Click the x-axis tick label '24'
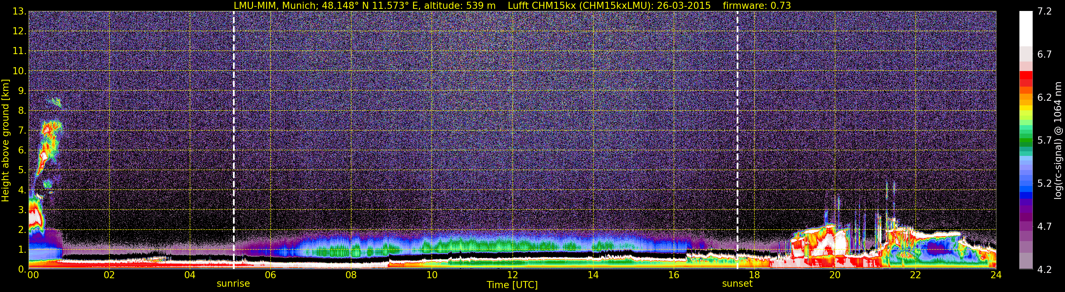The width and height of the screenshot is (1065, 292). (x=996, y=275)
